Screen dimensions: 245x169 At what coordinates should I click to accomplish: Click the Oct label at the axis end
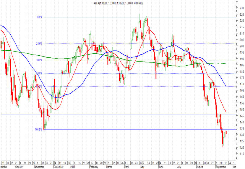point(234,167)
